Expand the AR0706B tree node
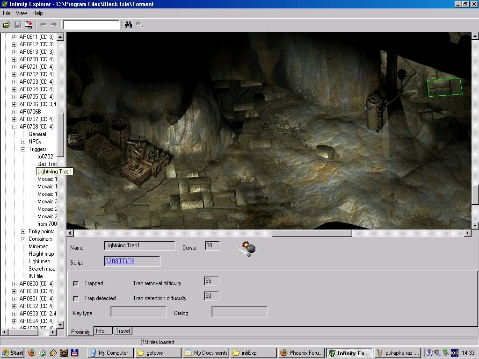The width and height of the screenshot is (479, 359). [x=14, y=112]
